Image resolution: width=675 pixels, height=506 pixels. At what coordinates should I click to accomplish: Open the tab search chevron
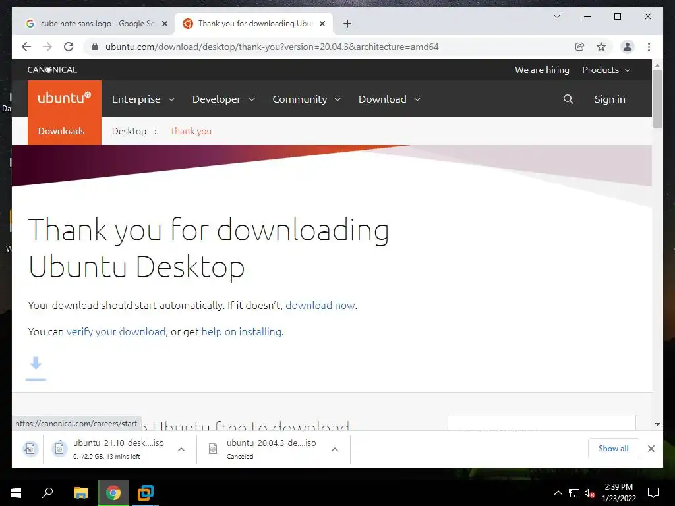[556, 16]
